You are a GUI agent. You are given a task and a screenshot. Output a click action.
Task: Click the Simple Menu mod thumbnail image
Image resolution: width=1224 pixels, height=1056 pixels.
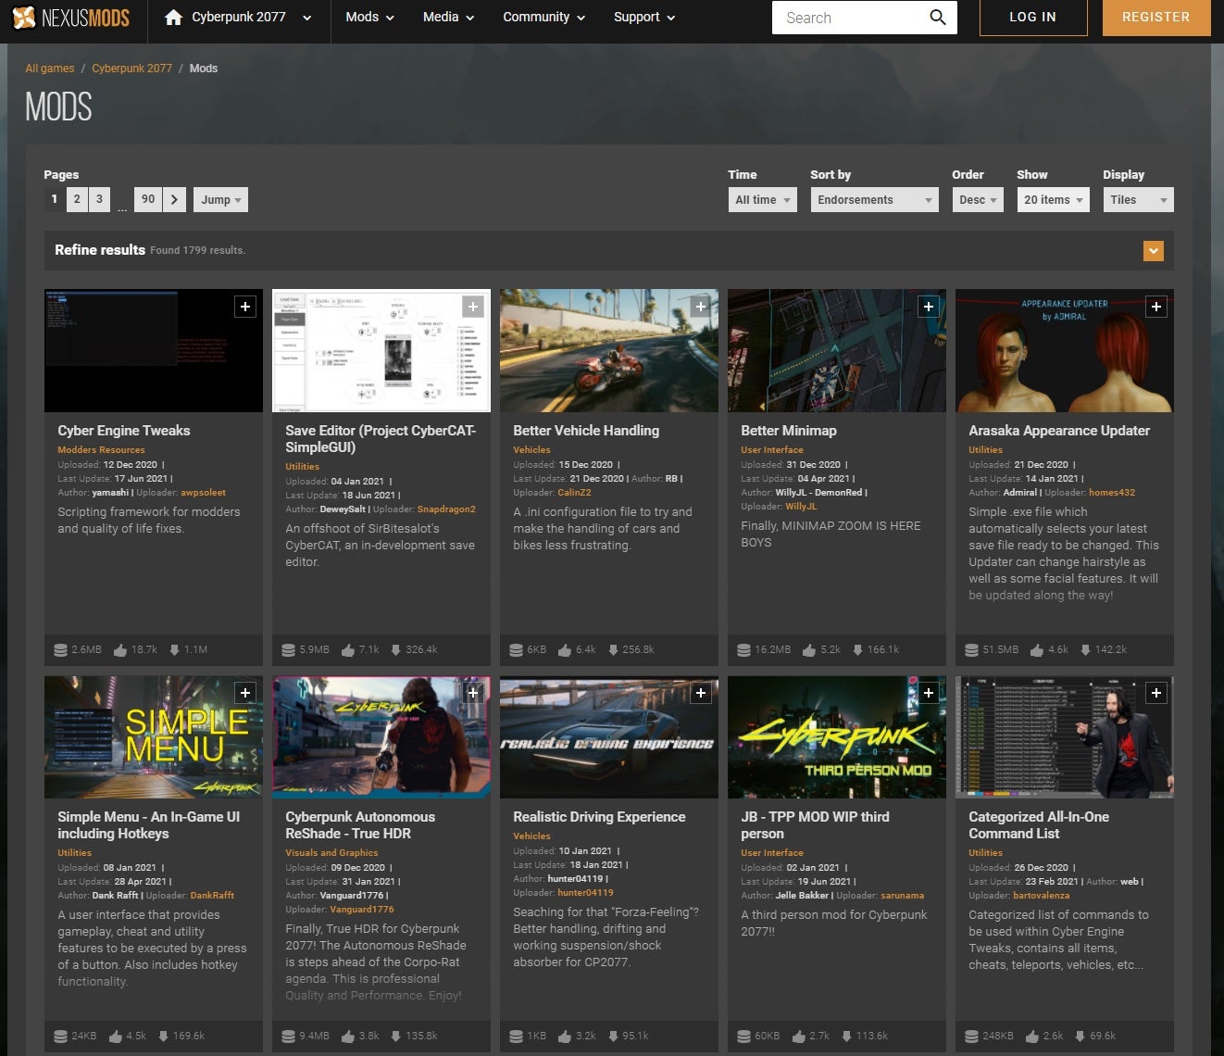[154, 737]
